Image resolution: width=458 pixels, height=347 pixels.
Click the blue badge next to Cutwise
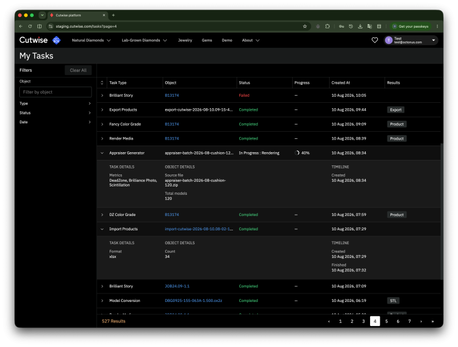click(x=57, y=40)
